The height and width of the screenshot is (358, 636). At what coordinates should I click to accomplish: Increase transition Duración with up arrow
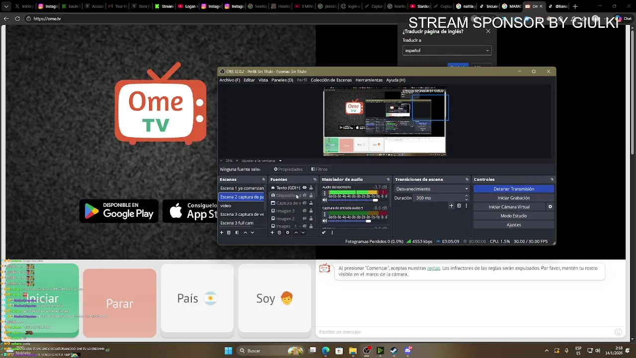tap(466, 196)
